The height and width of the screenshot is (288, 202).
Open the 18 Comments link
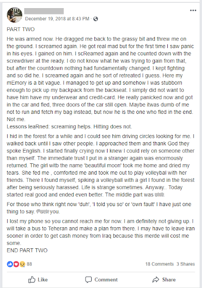(159, 264)
